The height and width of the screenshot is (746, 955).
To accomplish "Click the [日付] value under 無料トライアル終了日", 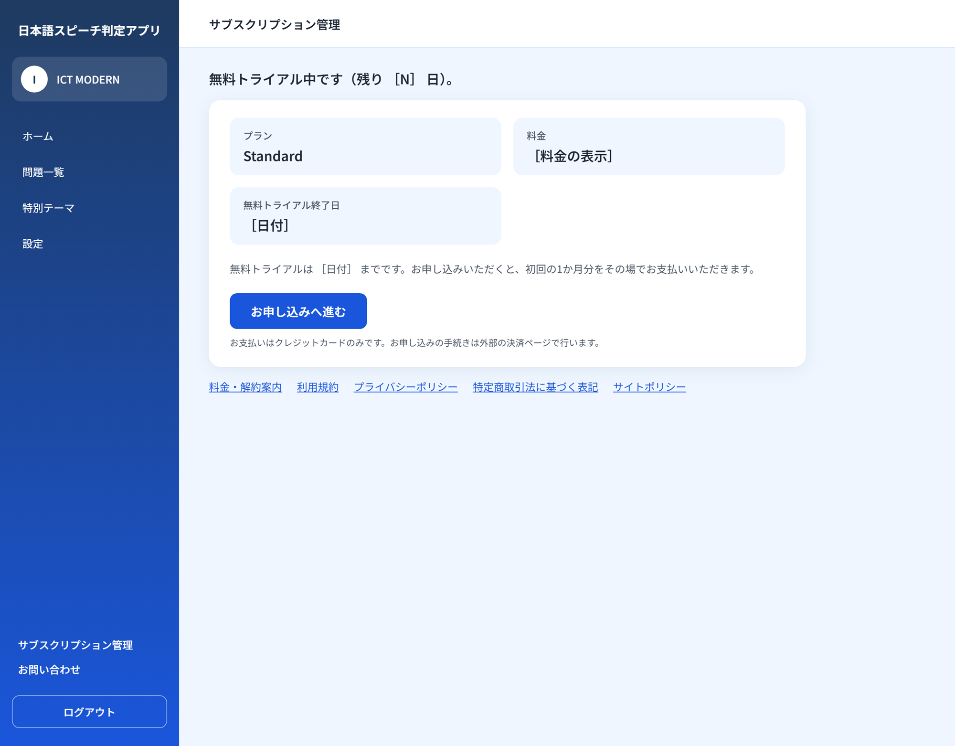I will point(269,225).
